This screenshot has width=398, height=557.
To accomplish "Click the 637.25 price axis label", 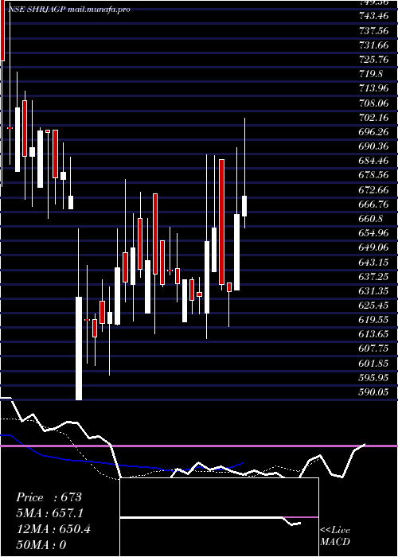I will pyautogui.click(x=374, y=276).
